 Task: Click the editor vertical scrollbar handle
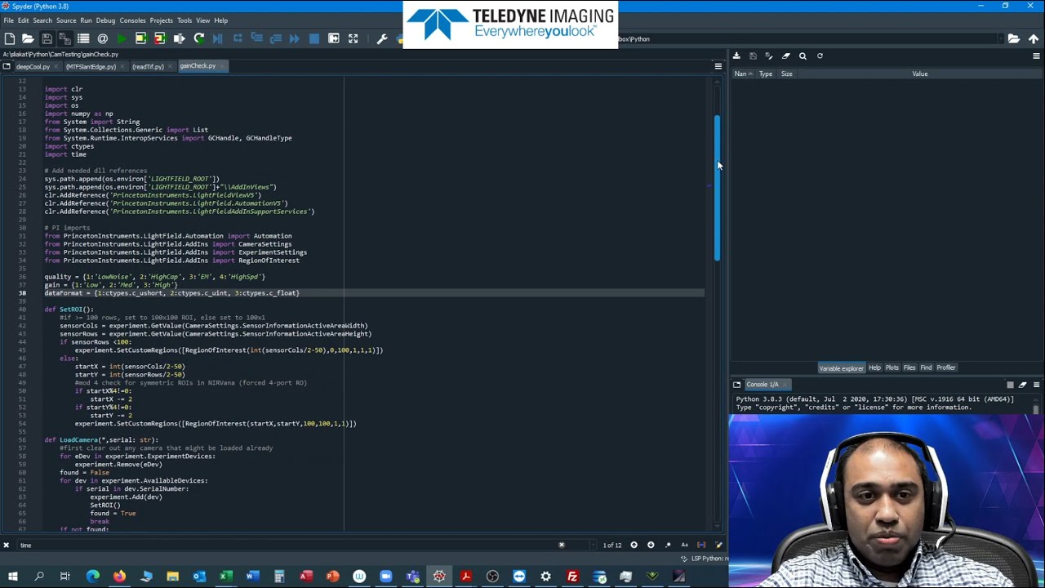pyautogui.click(x=717, y=187)
